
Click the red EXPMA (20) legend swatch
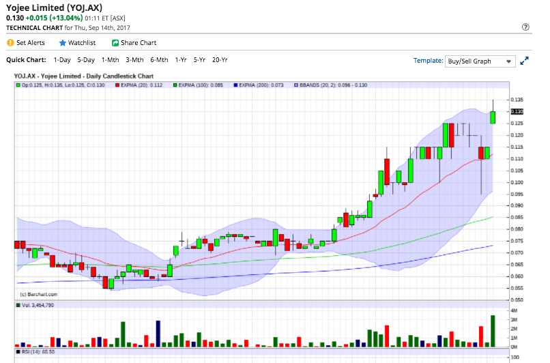click(117, 85)
